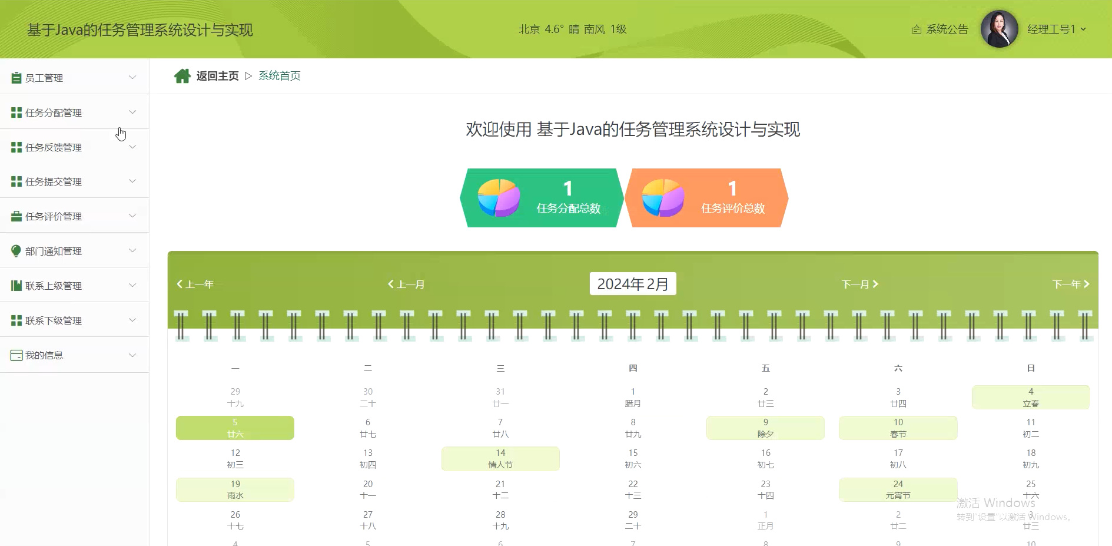Click the 任务分配管理 grid icon
The height and width of the screenshot is (546, 1112).
[x=16, y=112]
